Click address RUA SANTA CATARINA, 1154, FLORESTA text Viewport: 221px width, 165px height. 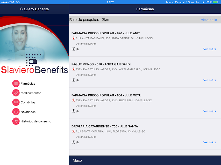point(110,131)
